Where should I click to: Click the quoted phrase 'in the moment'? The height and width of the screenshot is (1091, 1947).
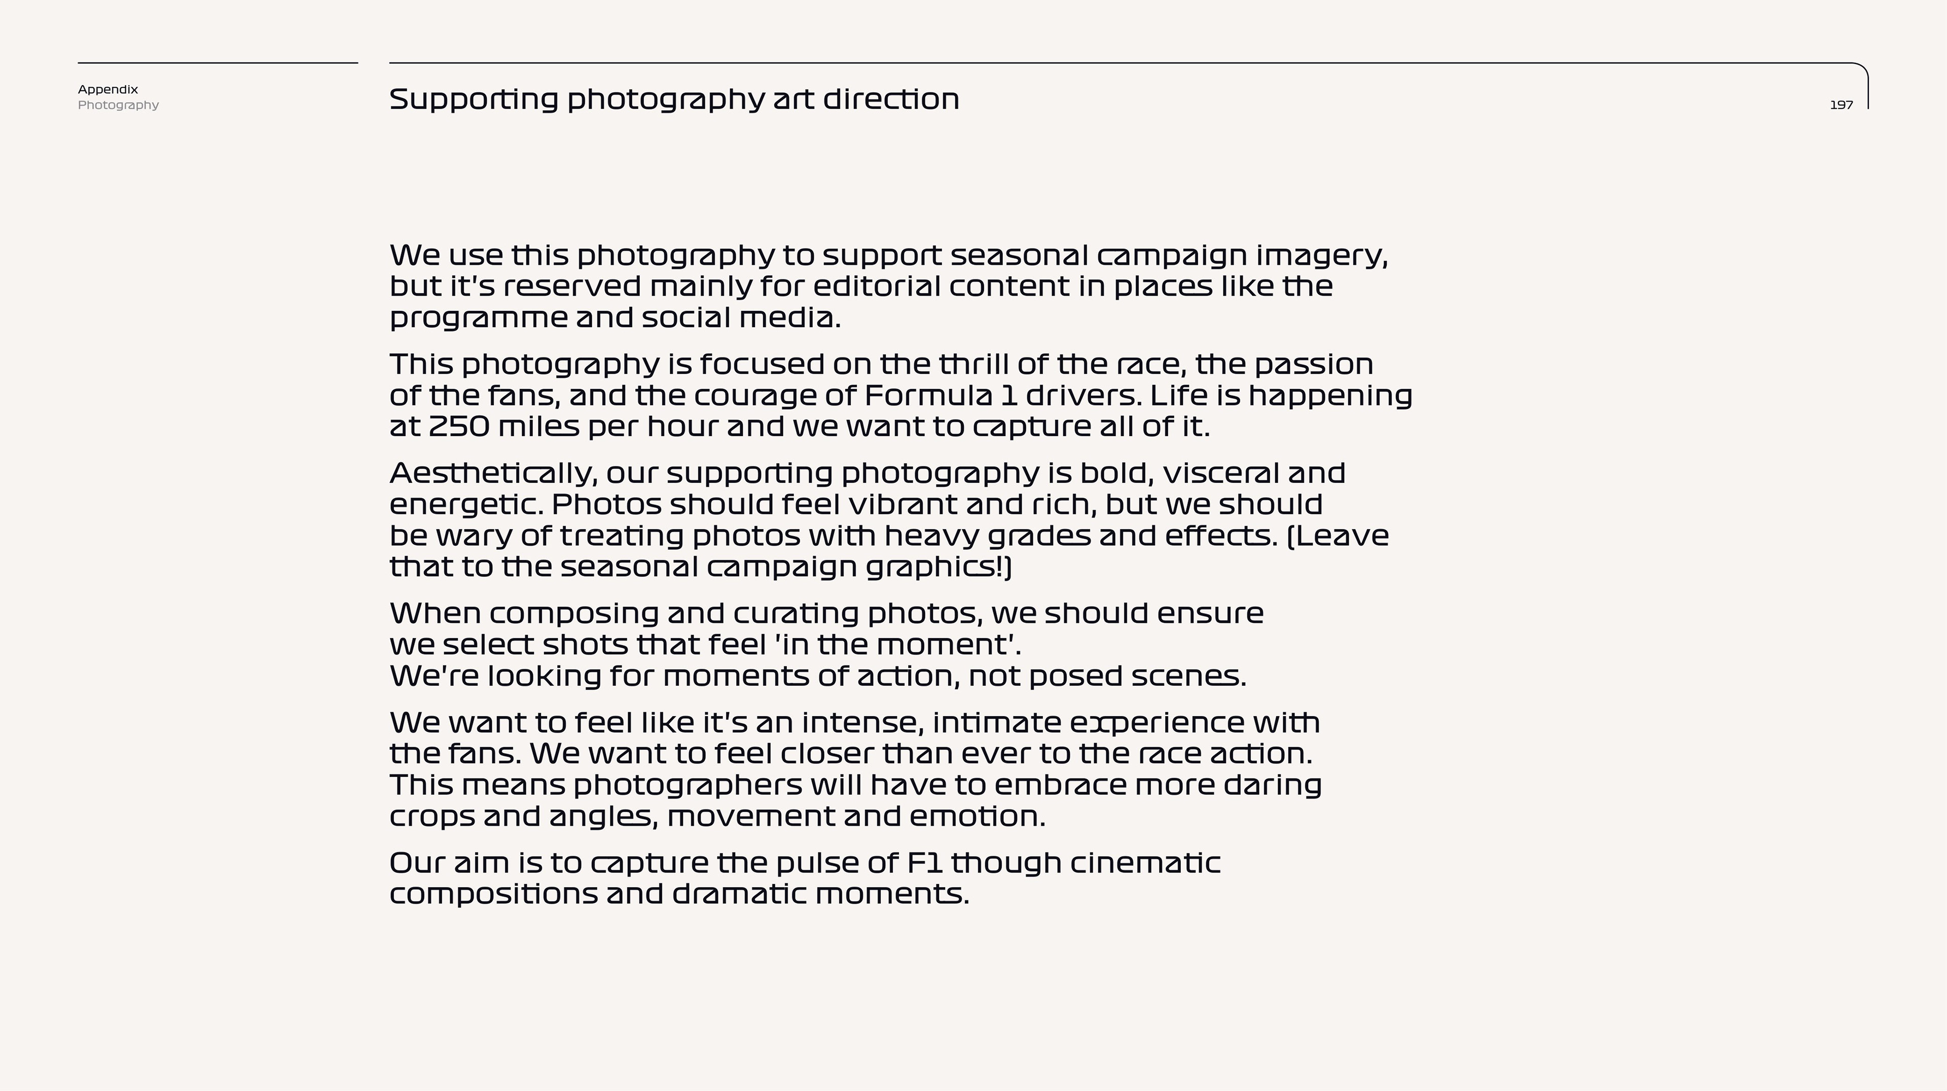click(x=895, y=644)
